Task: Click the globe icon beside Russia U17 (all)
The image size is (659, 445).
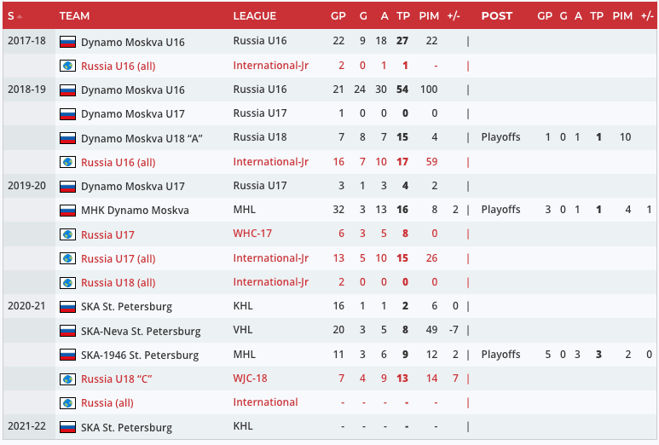Action: (68, 258)
